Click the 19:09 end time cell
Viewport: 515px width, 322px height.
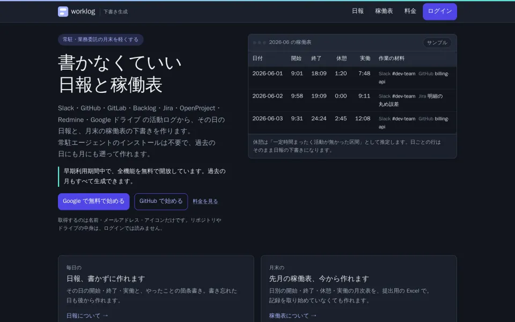tap(319, 96)
